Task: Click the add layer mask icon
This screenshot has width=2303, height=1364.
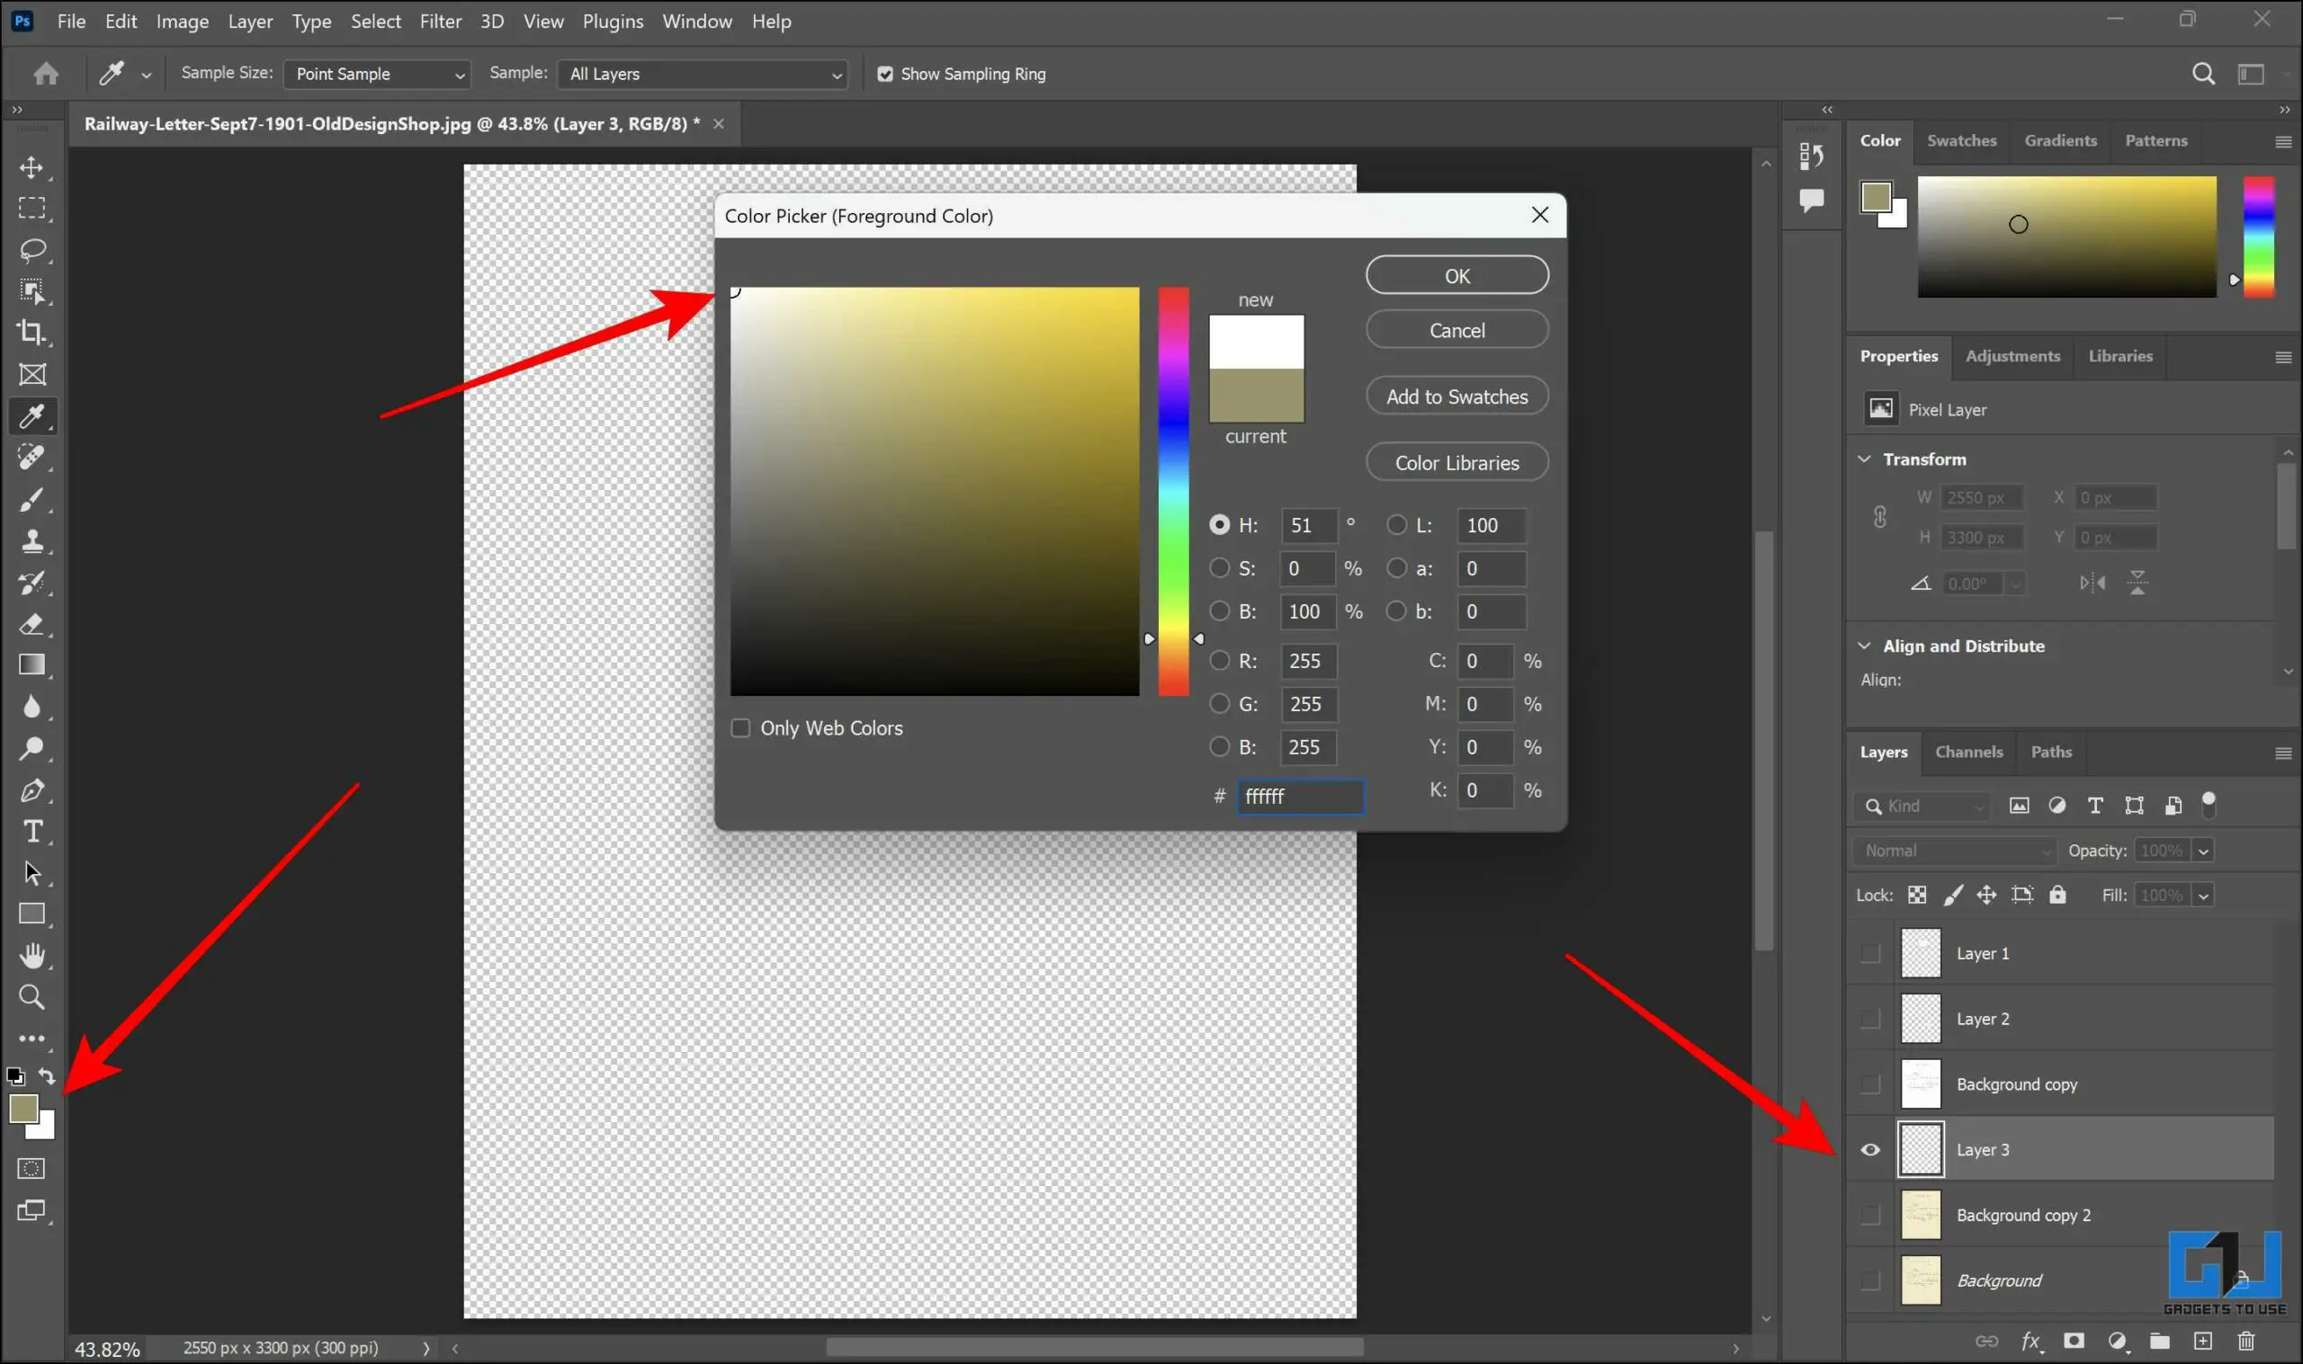Action: pyautogui.click(x=2074, y=1341)
